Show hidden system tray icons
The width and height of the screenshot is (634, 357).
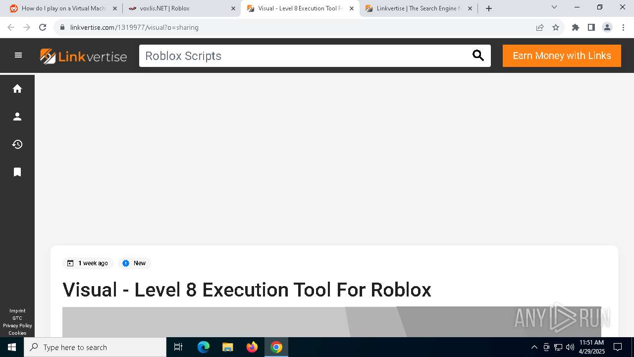click(x=534, y=347)
